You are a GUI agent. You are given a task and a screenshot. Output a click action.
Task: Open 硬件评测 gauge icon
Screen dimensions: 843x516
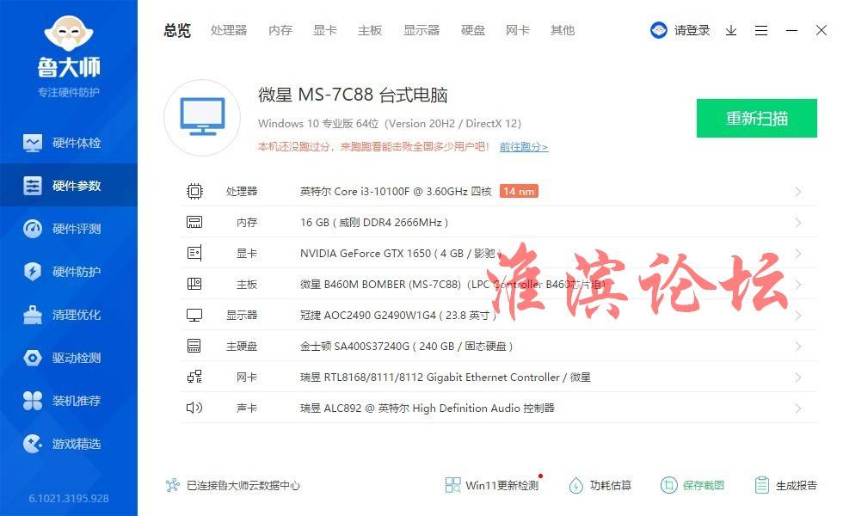pyautogui.click(x=33, y=229)
